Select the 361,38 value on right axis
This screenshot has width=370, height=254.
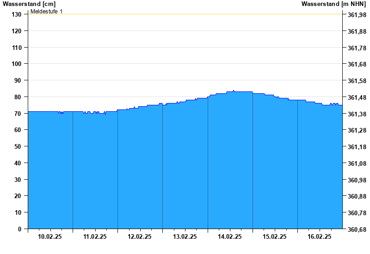356,114
